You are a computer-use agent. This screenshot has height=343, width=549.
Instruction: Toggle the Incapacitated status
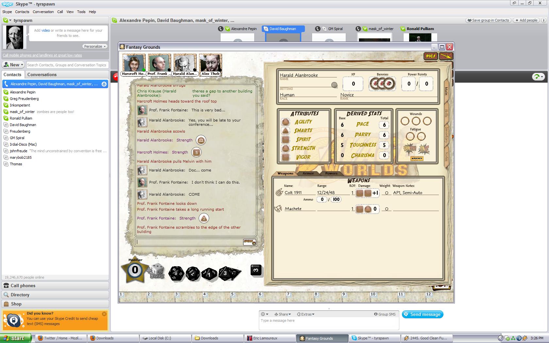click(x=424, y=149)
